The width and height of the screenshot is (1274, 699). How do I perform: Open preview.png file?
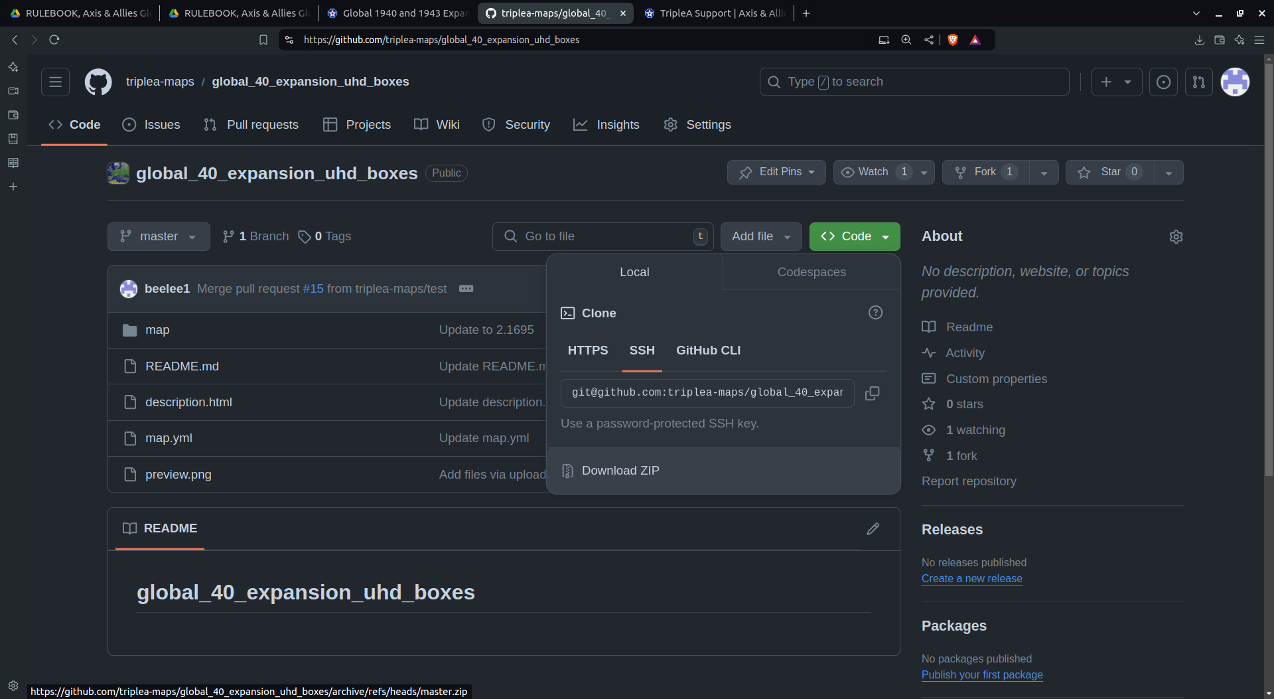178,475
